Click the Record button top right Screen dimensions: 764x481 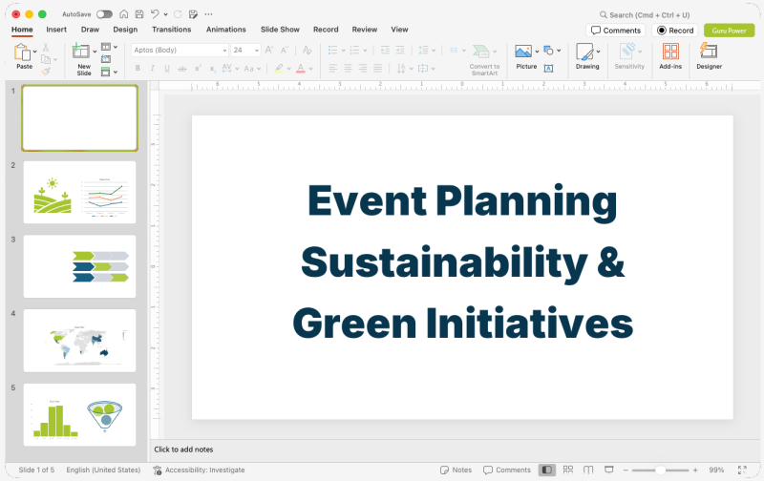click(x=675, y=31)
